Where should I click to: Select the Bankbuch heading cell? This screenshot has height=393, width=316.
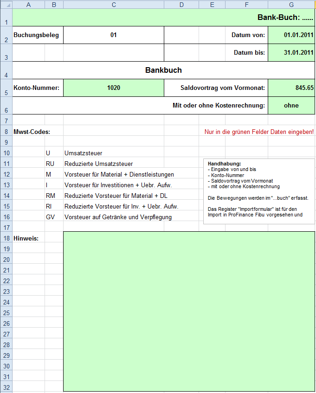(163, 70)
